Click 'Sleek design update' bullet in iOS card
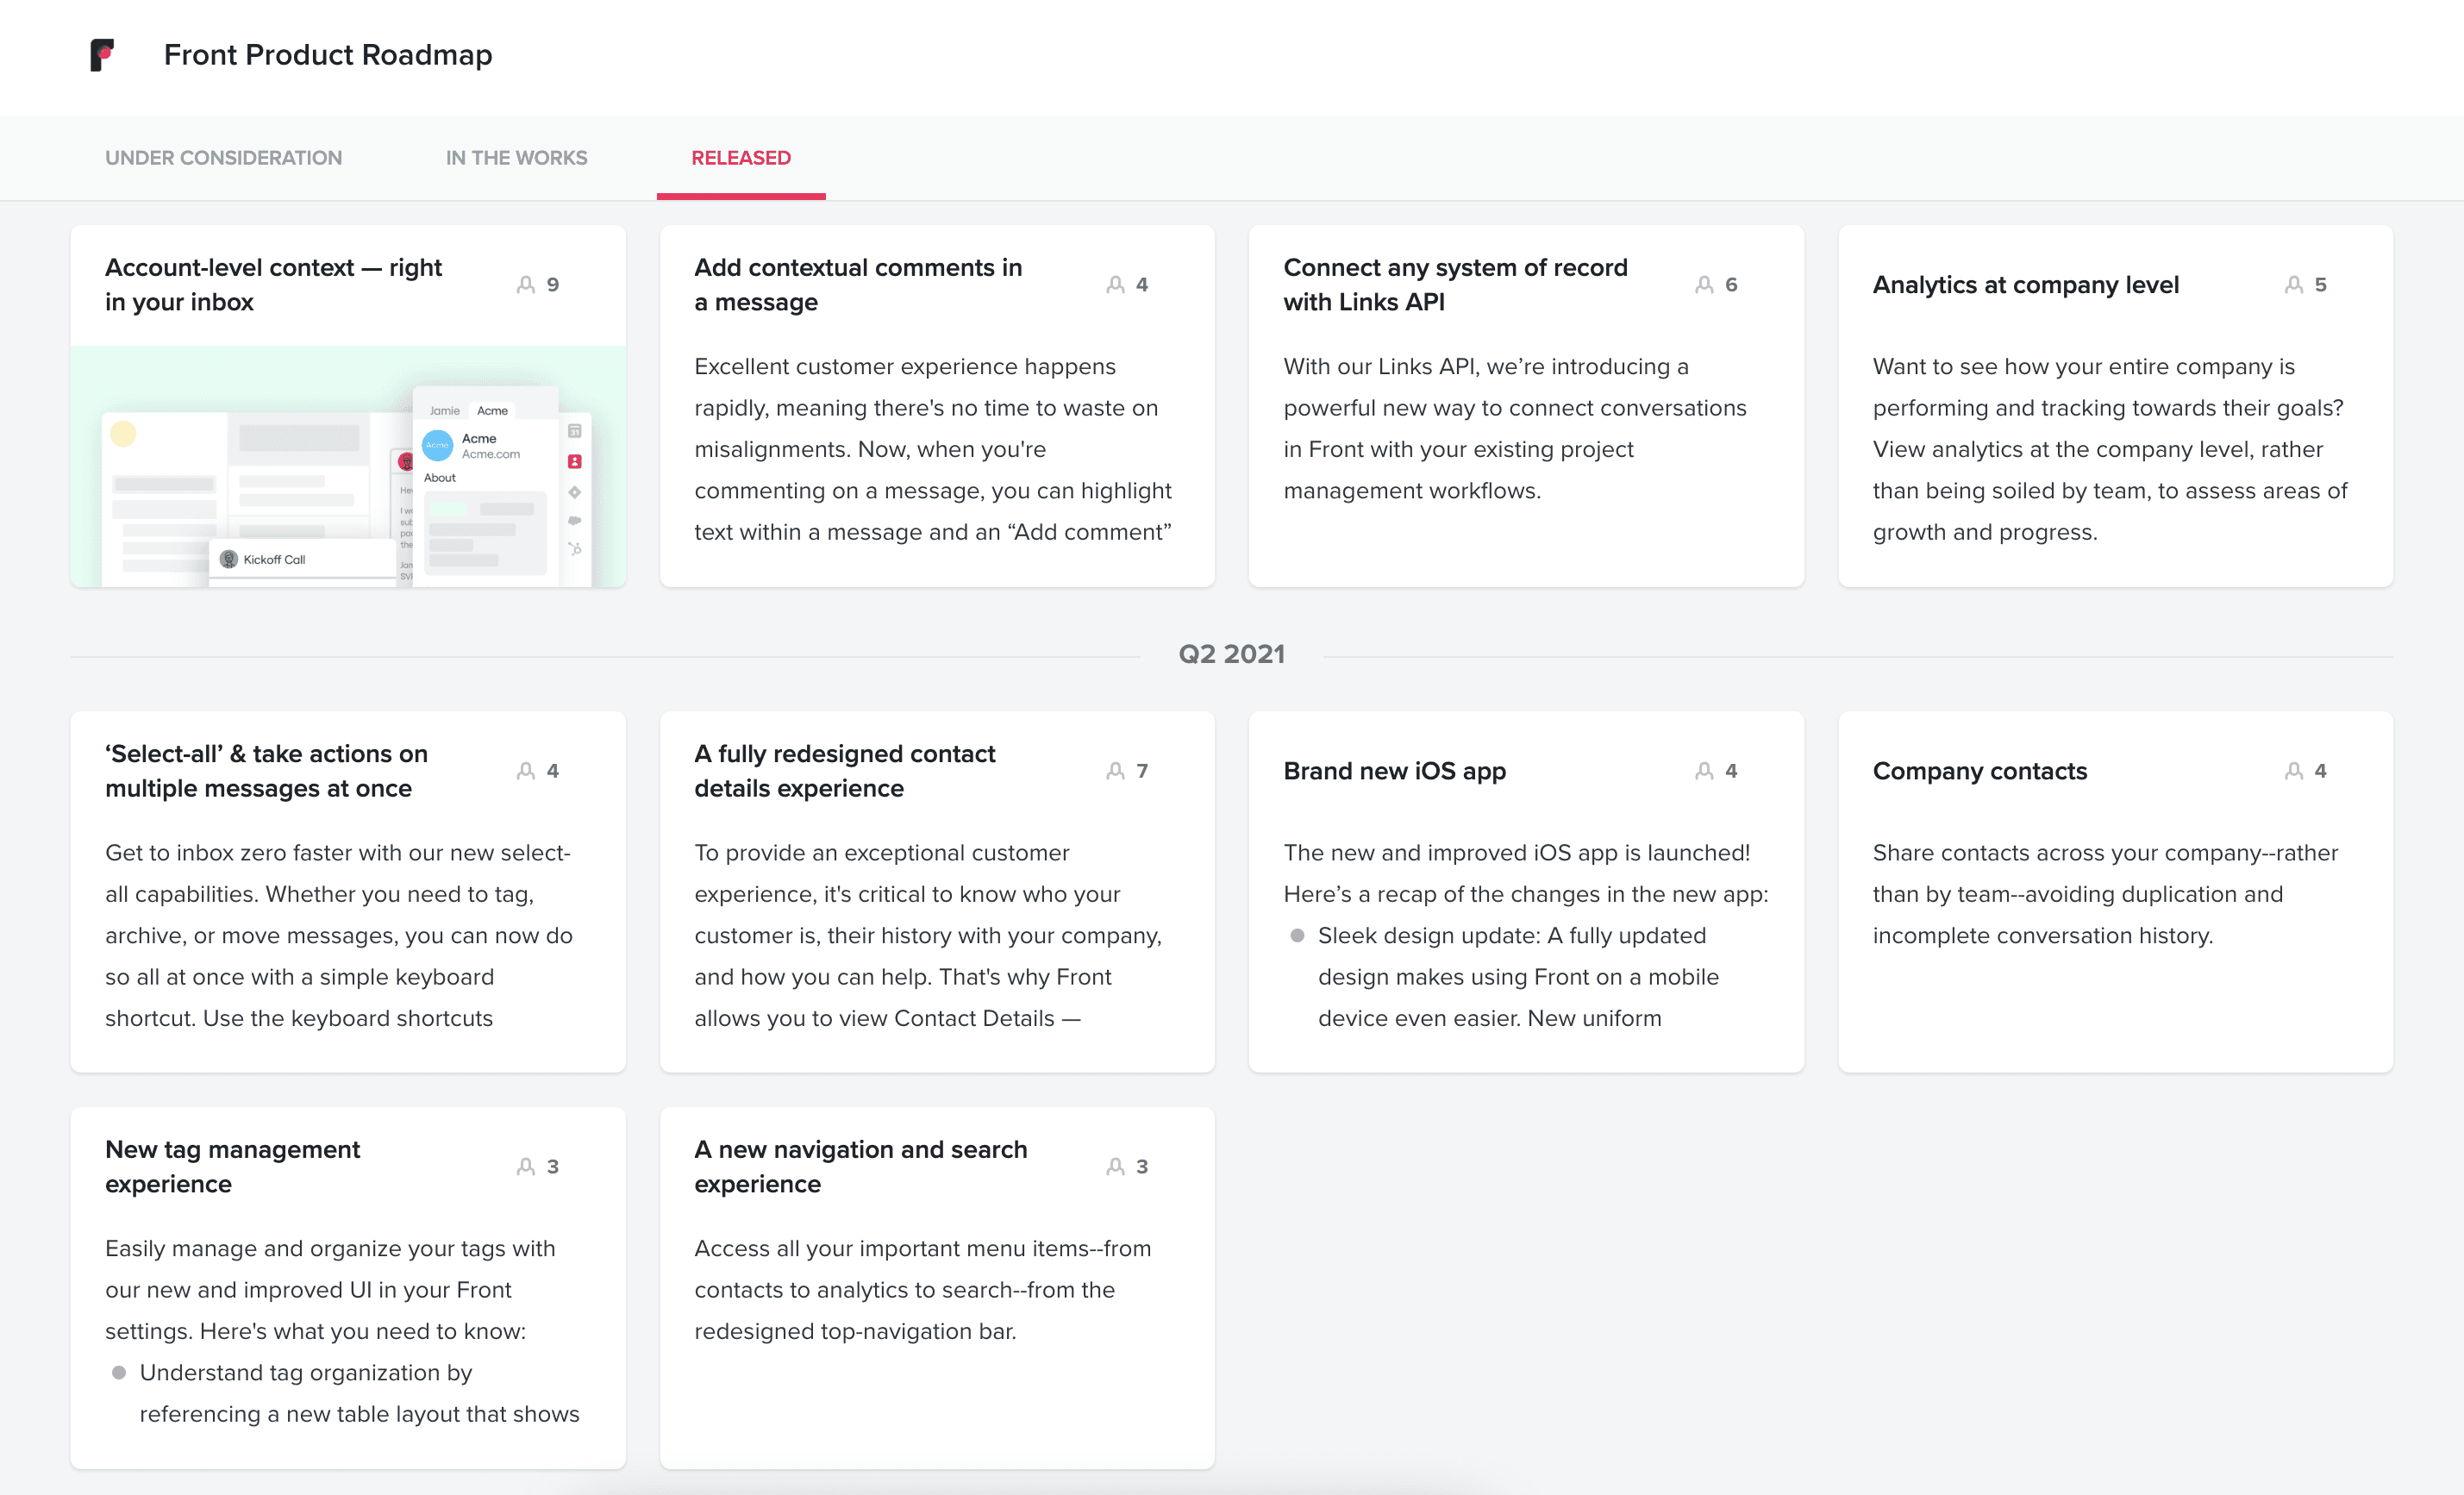Image resolution: width=2464 pixels, height=1495 pixels. 1518,977
